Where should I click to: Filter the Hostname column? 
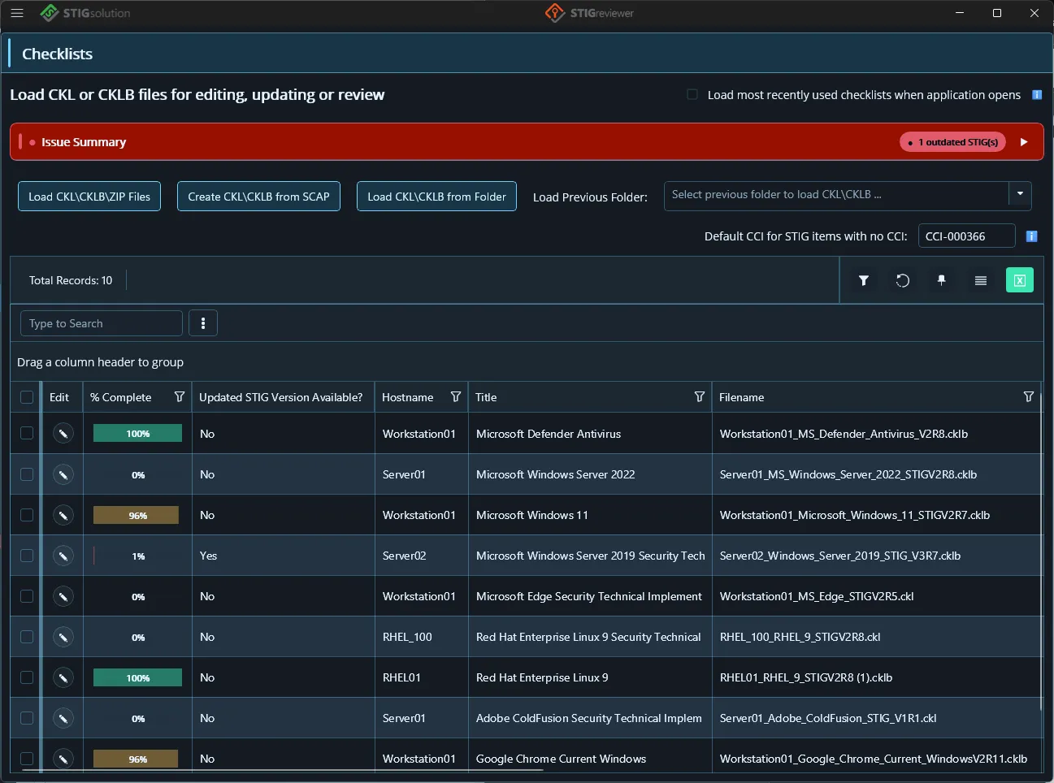(x=456, y=397)
